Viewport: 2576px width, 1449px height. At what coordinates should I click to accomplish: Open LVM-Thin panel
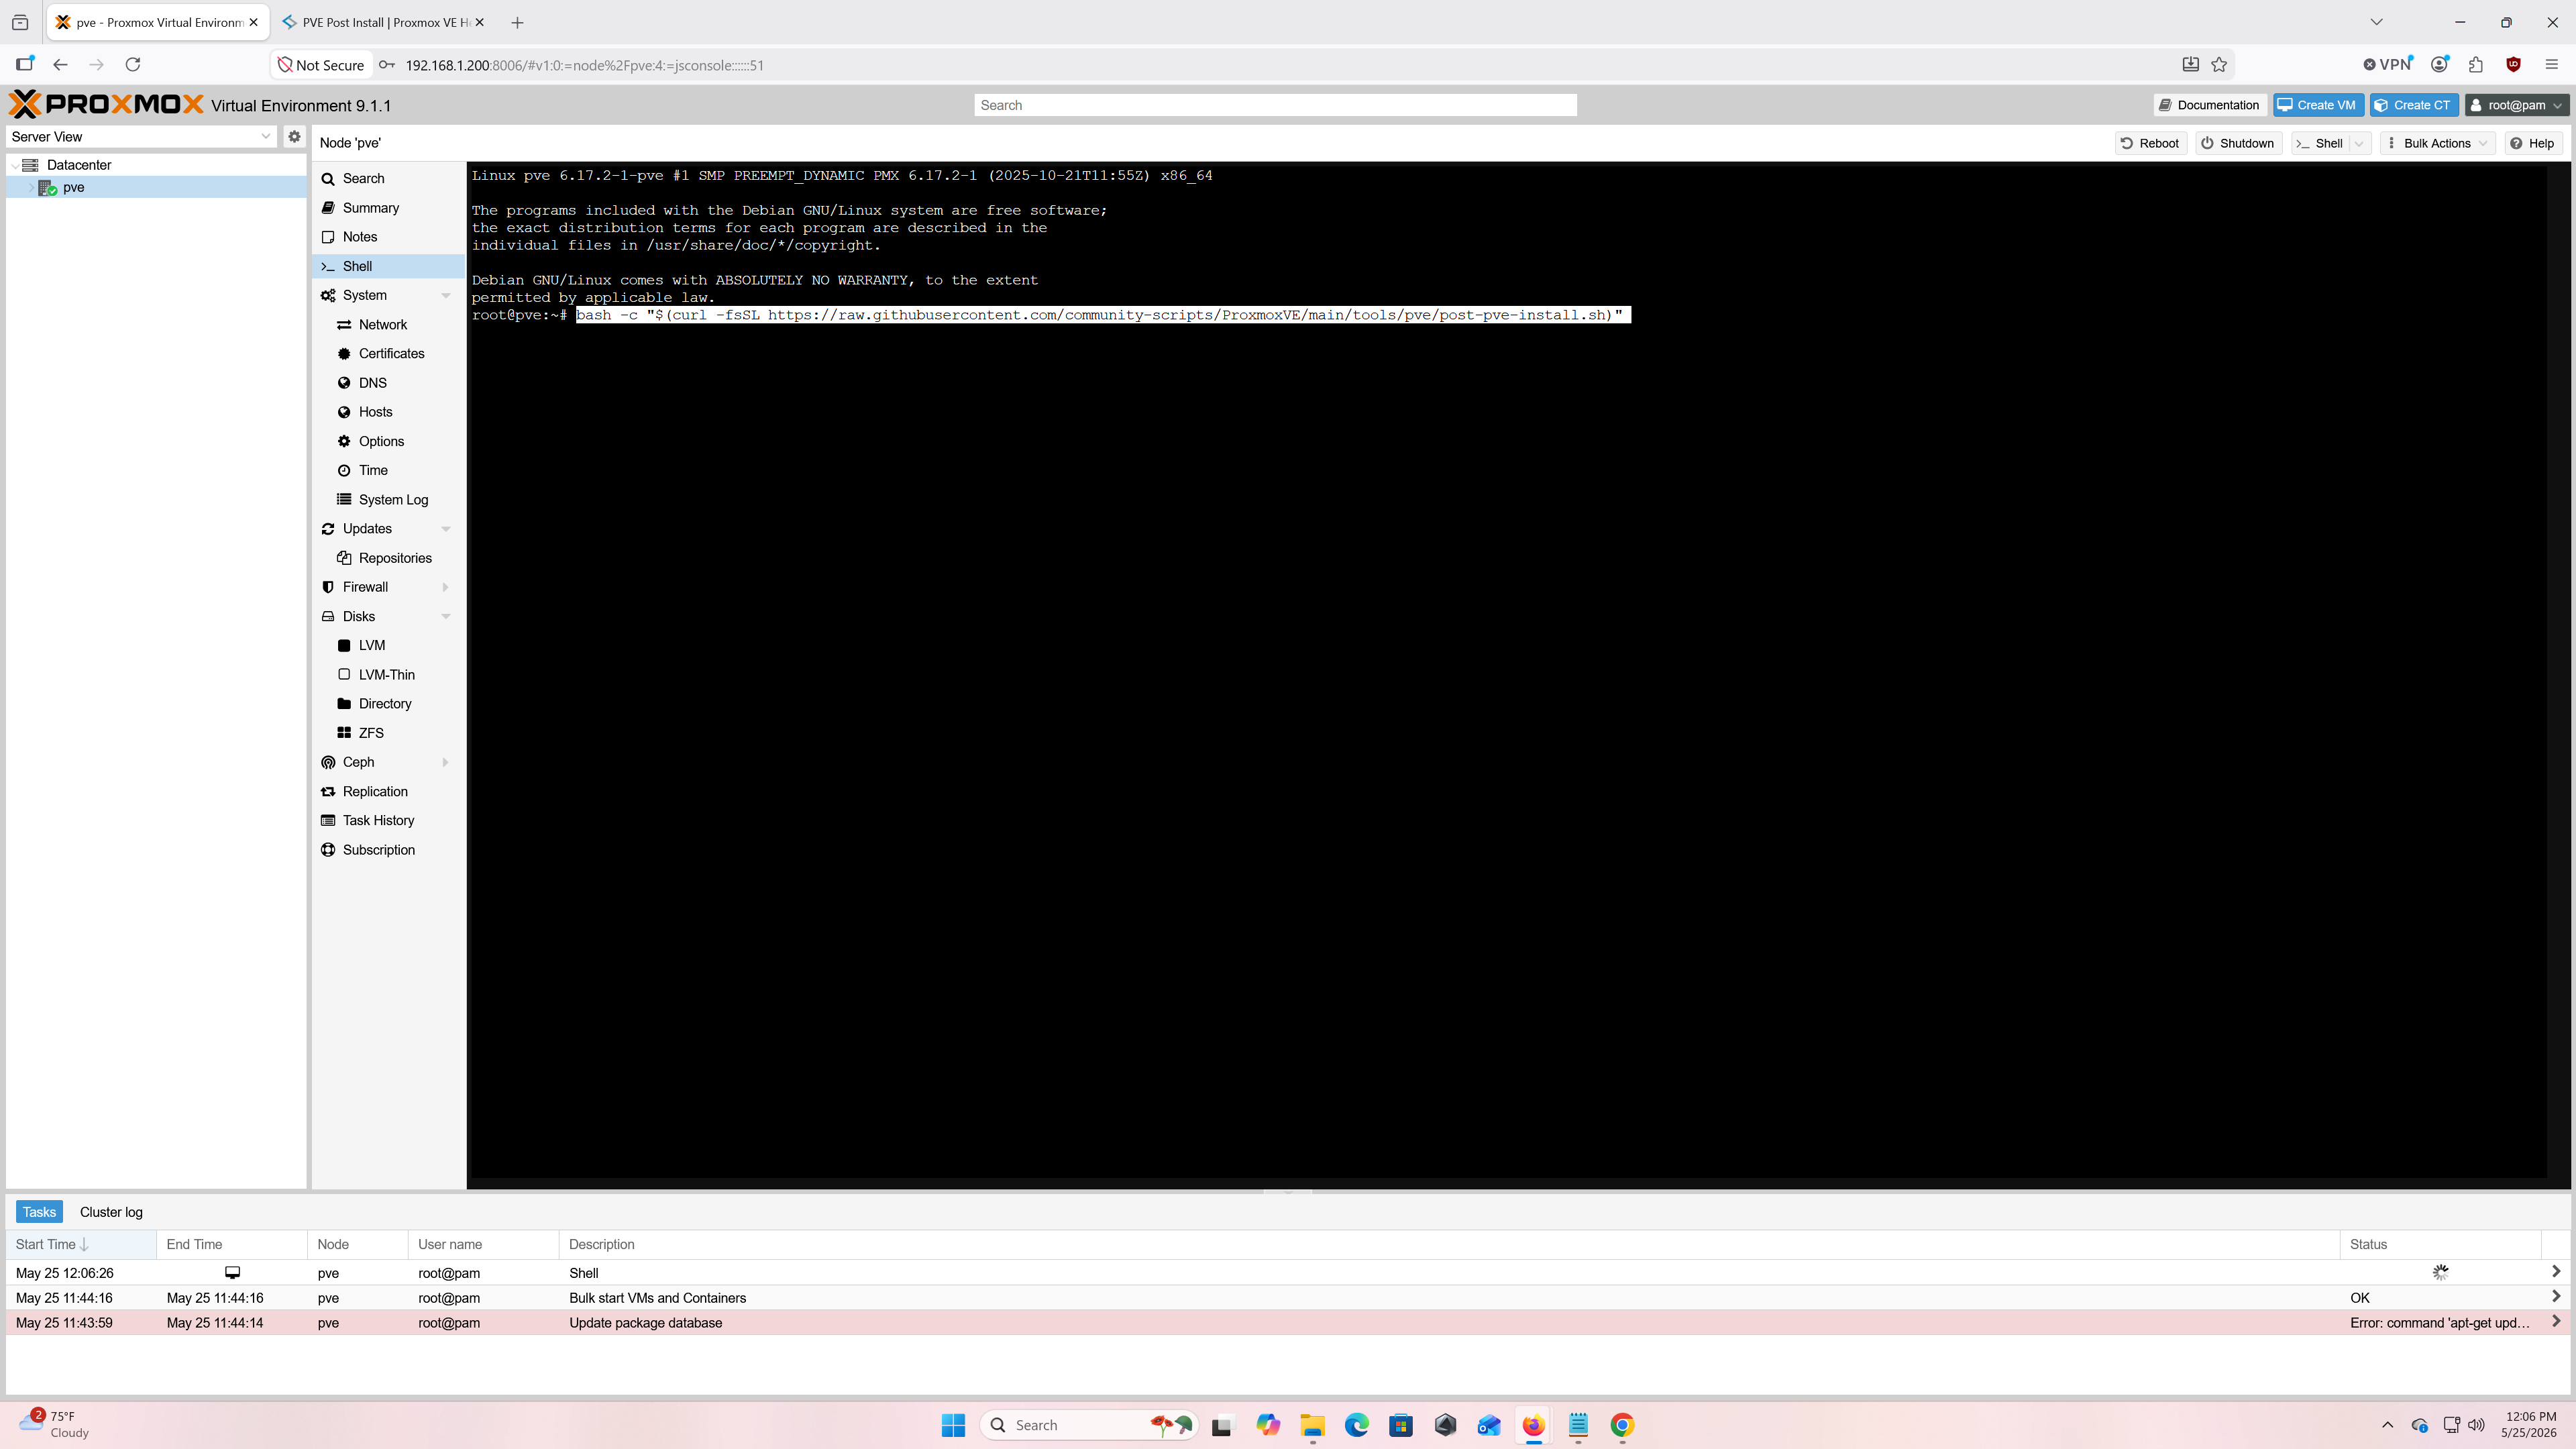coord(386,675)
